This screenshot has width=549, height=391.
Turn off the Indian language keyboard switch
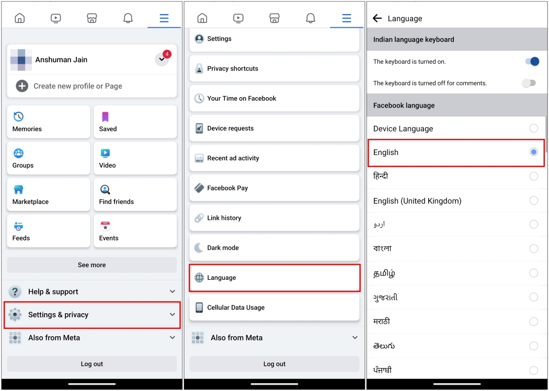[x=532, y=62]
